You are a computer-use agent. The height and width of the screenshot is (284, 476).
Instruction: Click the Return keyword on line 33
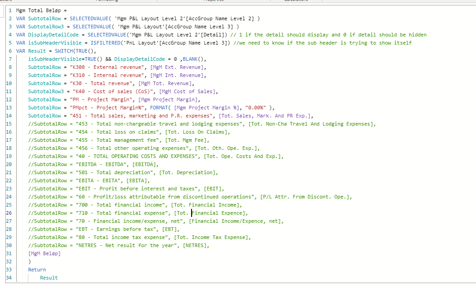coord(37,270)
